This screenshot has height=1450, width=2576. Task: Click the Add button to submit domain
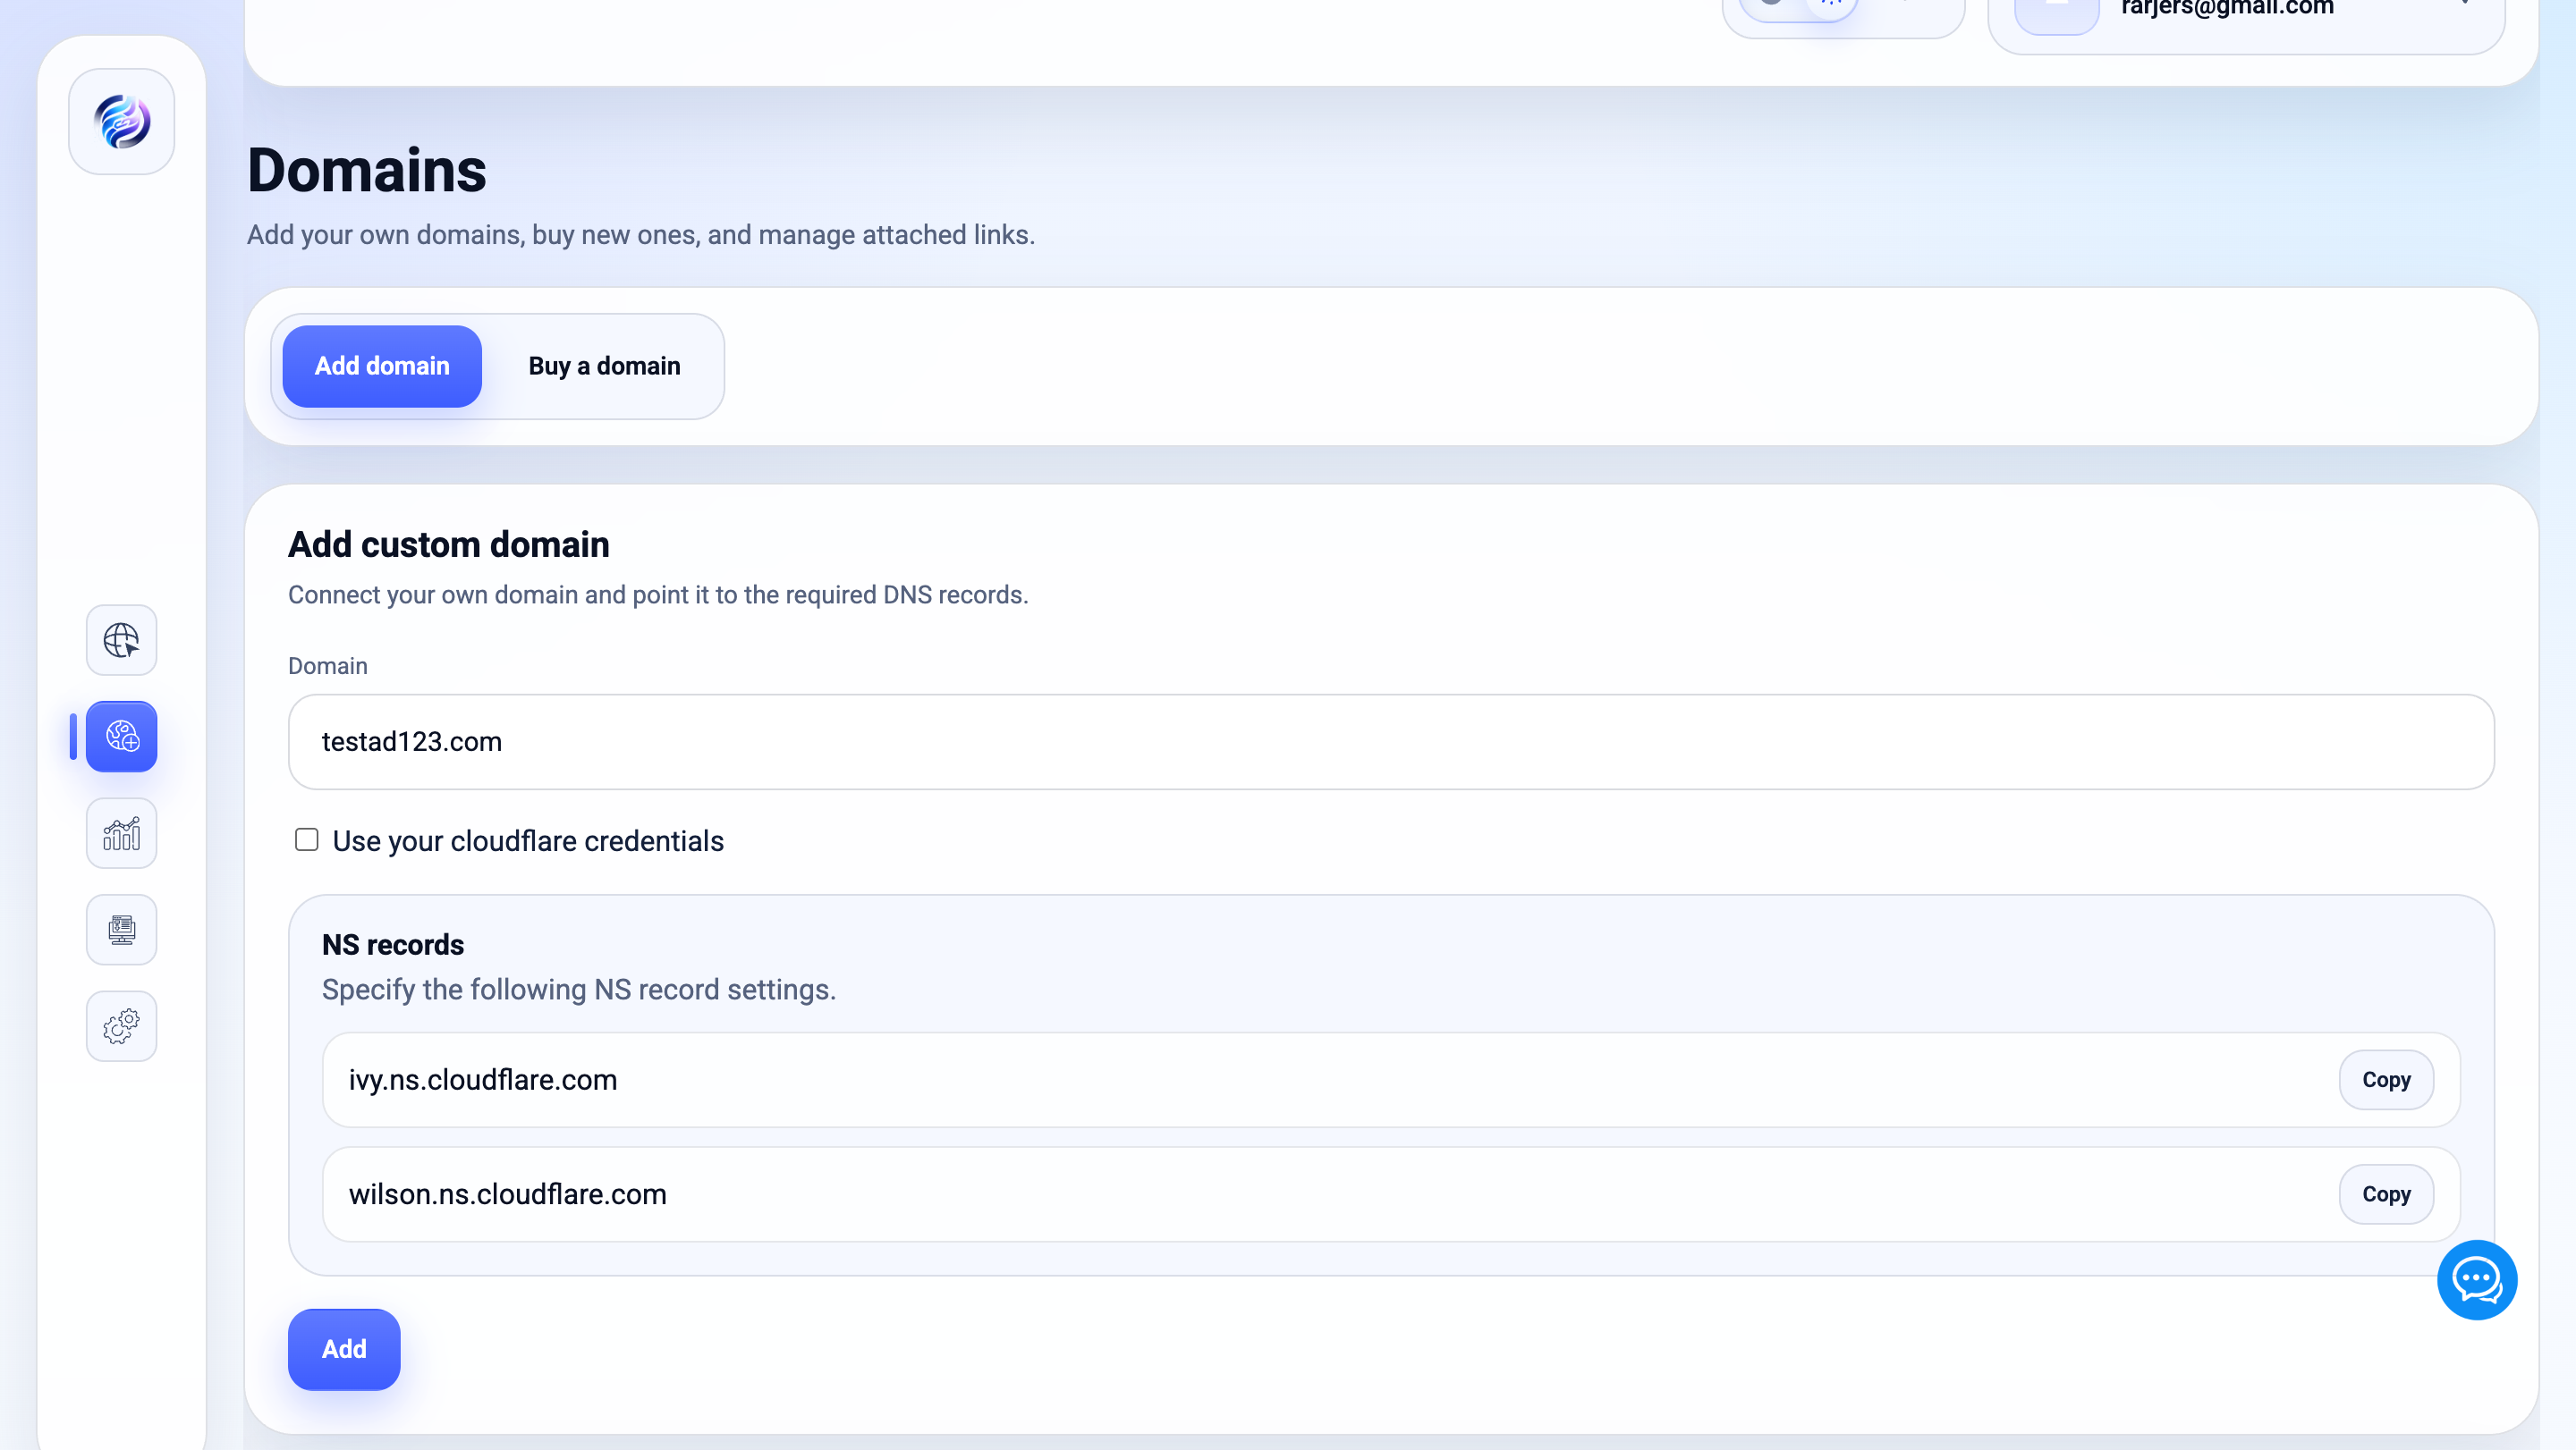click(343, 1348)
